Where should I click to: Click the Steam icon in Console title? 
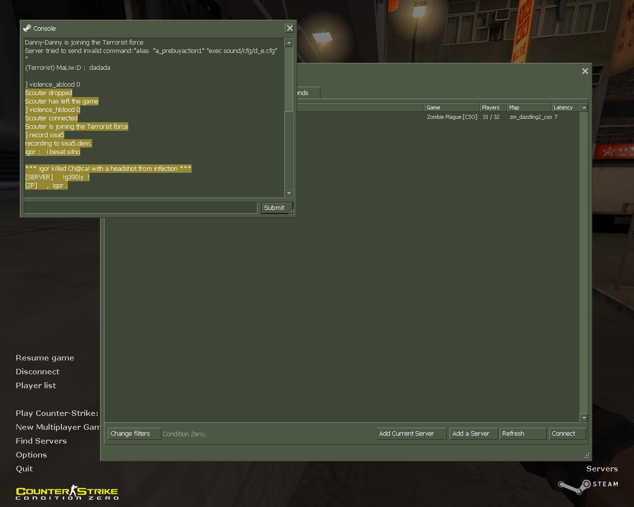click(x=27, y=28)
